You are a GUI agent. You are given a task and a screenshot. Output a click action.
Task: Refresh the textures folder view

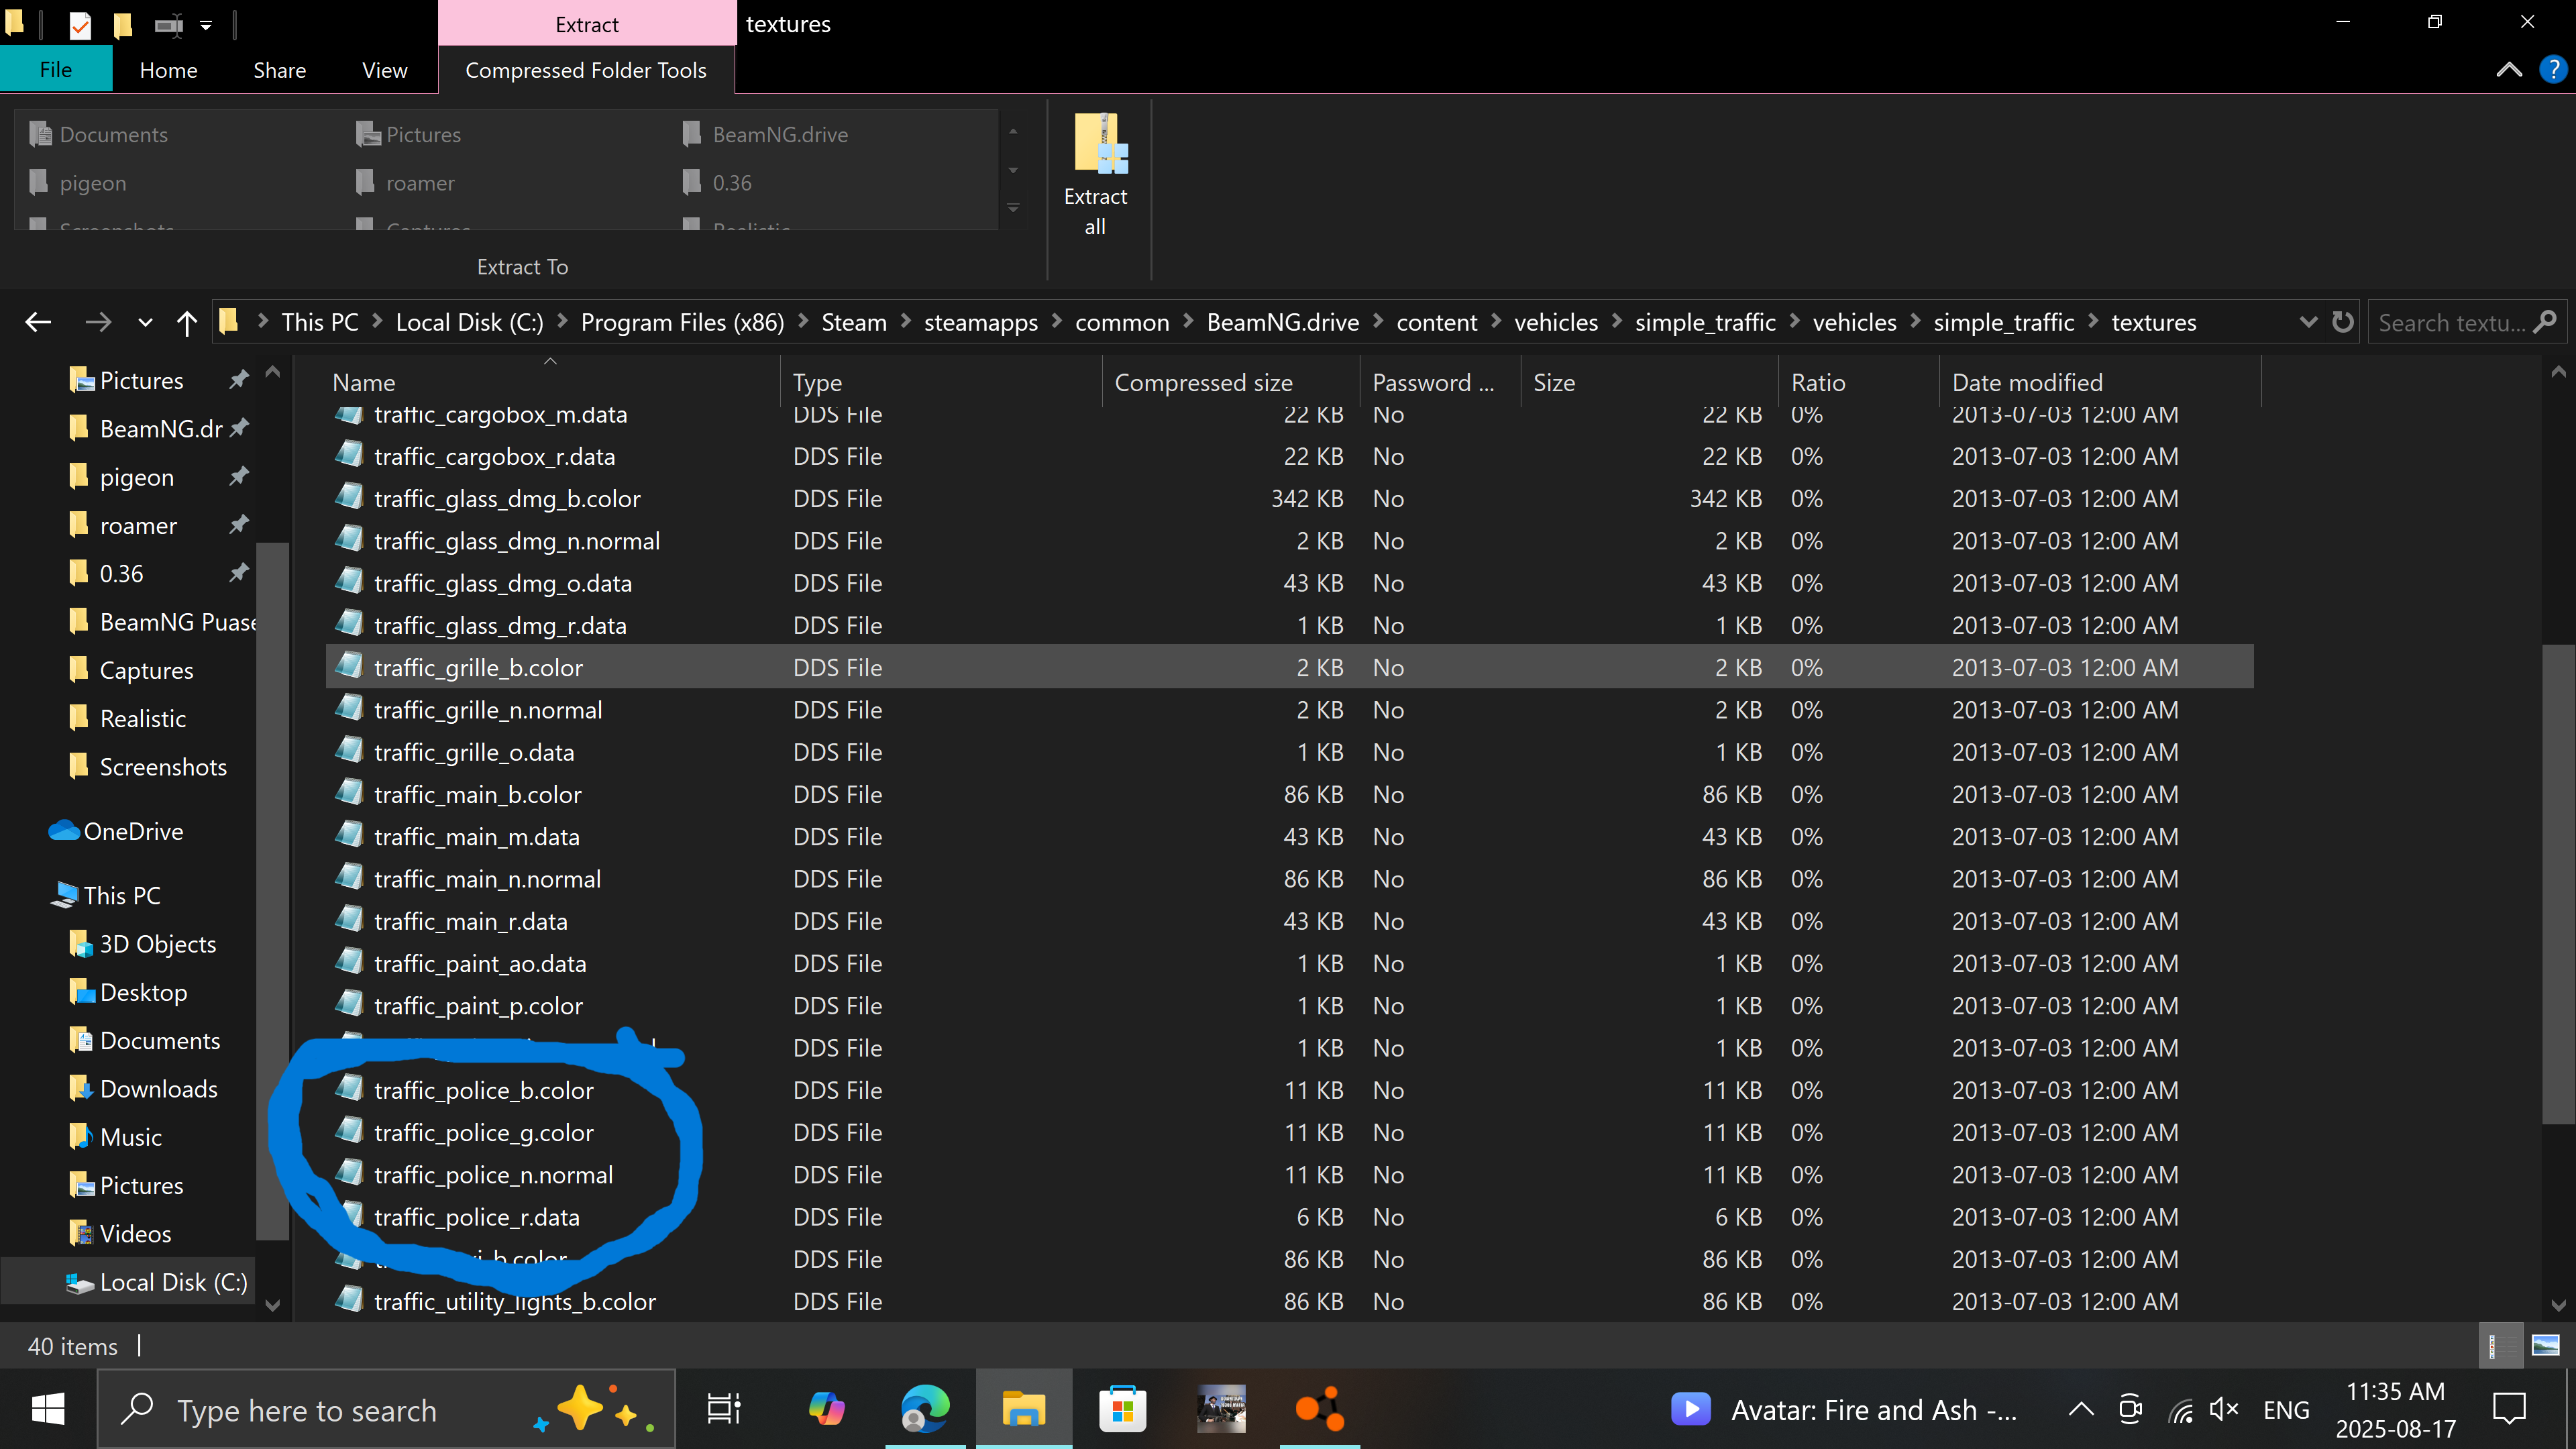click(x=2342, y=322)
